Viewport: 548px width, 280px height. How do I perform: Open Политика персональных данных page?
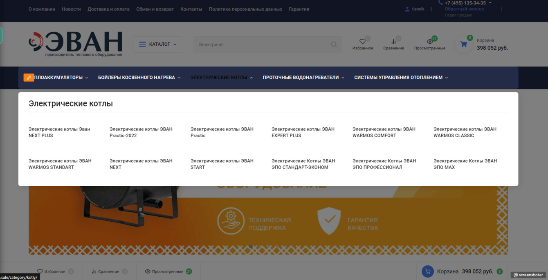[x=245, y=9]
